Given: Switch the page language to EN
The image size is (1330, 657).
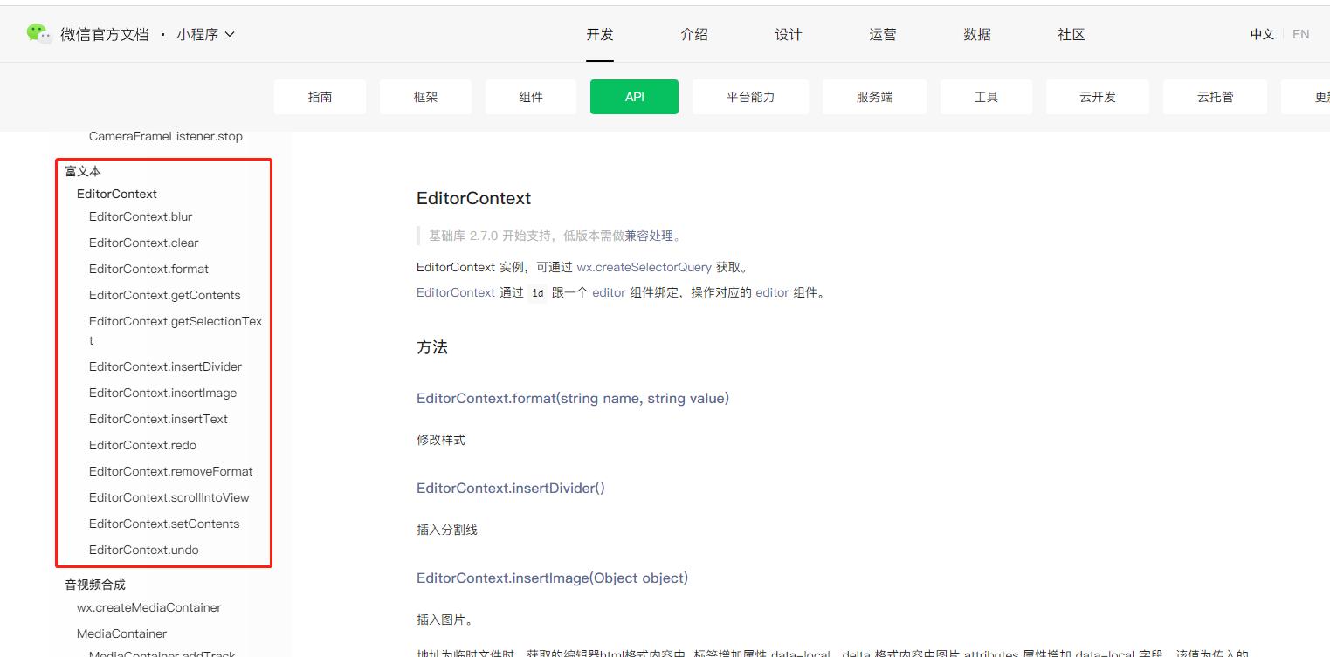Looking at the screenshot, I should pyautogui.click(x=1300, y=34).
